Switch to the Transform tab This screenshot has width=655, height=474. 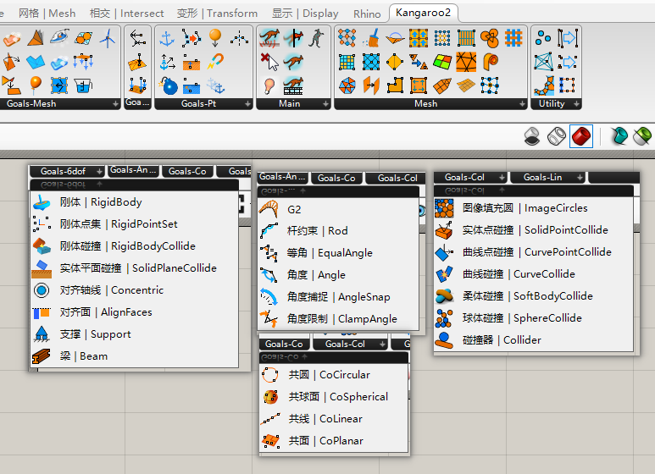pyautogui.click(x=217, y=14)
